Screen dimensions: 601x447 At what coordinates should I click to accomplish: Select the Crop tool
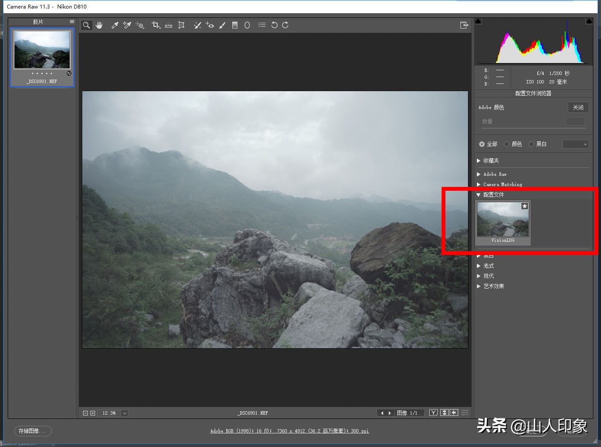pyautogui.click(x=156, y=25)
